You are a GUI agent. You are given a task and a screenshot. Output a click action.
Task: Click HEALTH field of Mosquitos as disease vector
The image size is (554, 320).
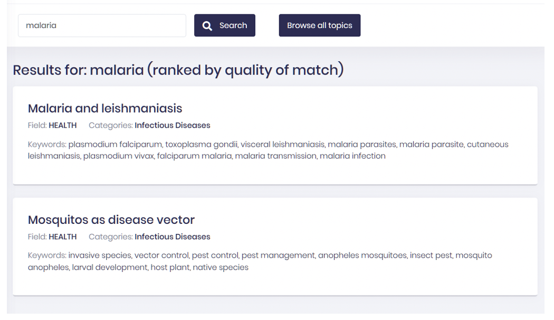pyautogui.click(x=63, y=237)
